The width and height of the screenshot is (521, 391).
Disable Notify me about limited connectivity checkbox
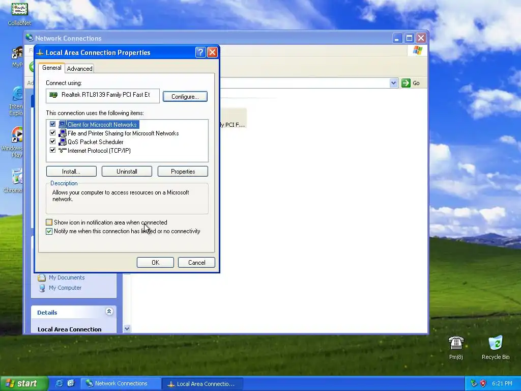click(49, 231)
